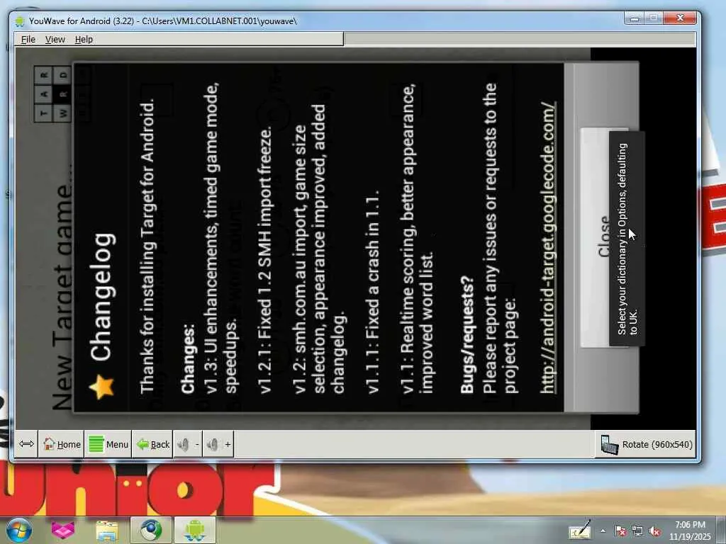The height and width of the screenshot is (544, 726).
Task: Click the pen input tray icon
Action: click(580, 530)
